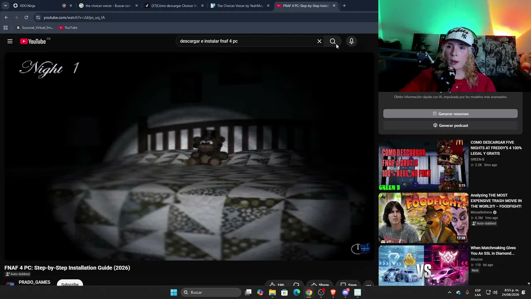Open the Rocket League matchmaking thumbnail

pos(423,265)
